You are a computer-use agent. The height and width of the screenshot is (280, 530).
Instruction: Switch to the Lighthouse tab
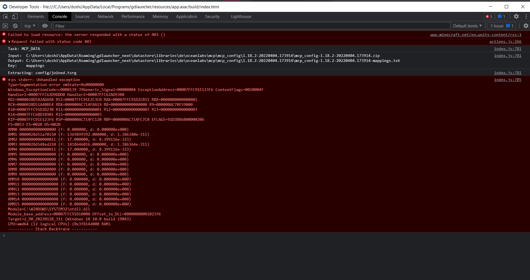pos(241,16)
